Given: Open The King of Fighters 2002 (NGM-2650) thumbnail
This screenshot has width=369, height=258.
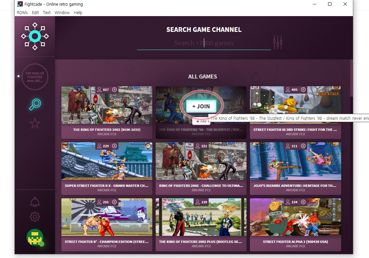Looking at the screenshot, I should pos(107,105).
